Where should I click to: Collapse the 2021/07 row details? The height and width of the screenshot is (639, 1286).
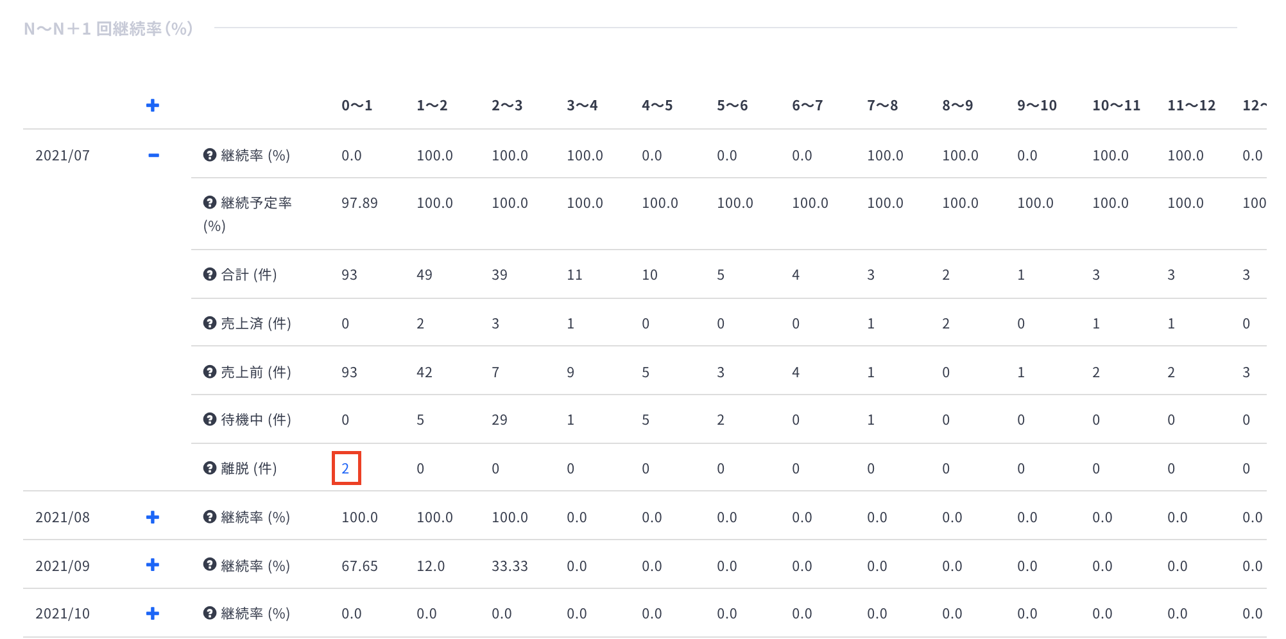click(153, 155)
